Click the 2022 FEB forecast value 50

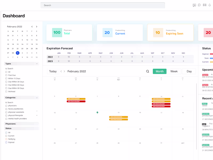69,57
